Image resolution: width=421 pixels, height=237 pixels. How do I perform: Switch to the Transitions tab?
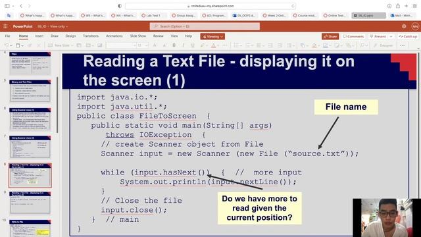(91, 36)
